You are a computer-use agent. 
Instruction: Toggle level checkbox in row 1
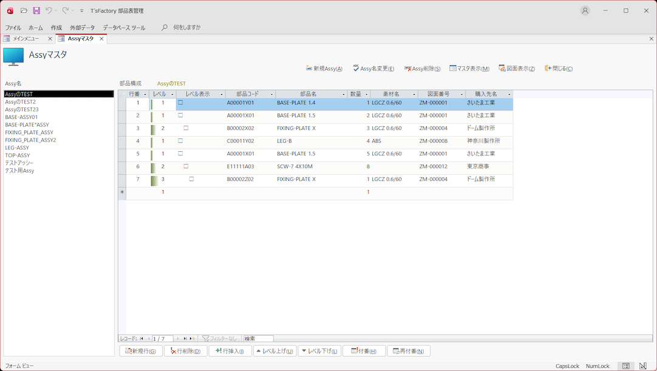(180, 103)
